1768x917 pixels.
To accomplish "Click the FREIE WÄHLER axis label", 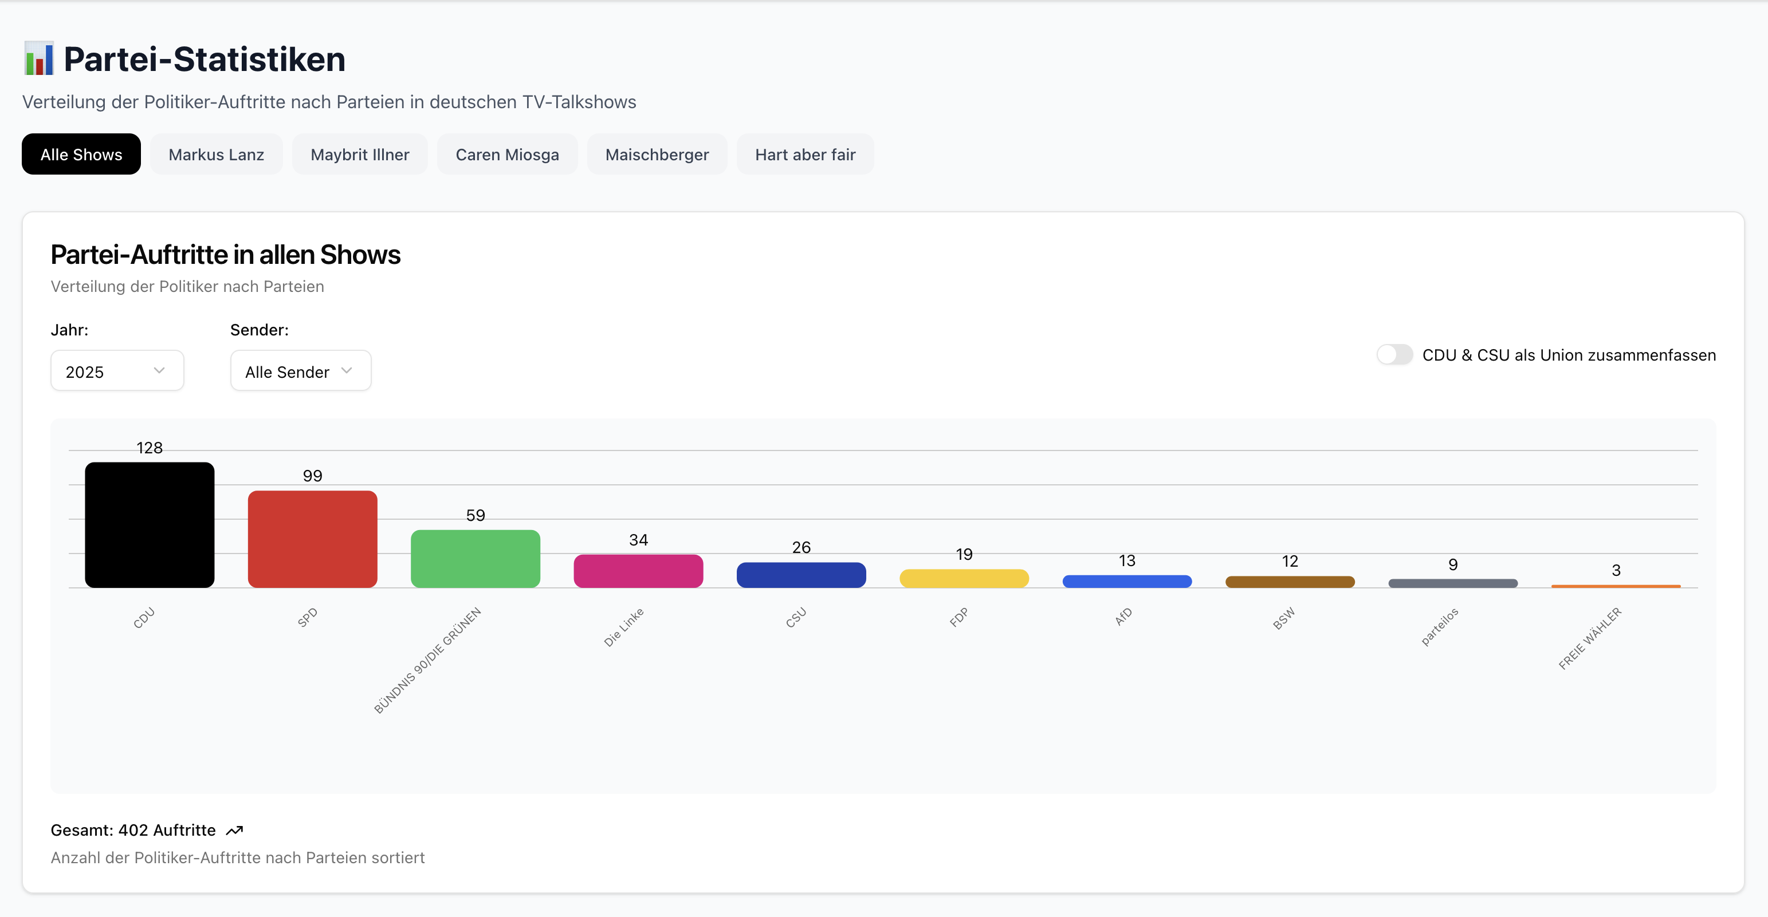I will [1590, 638].
